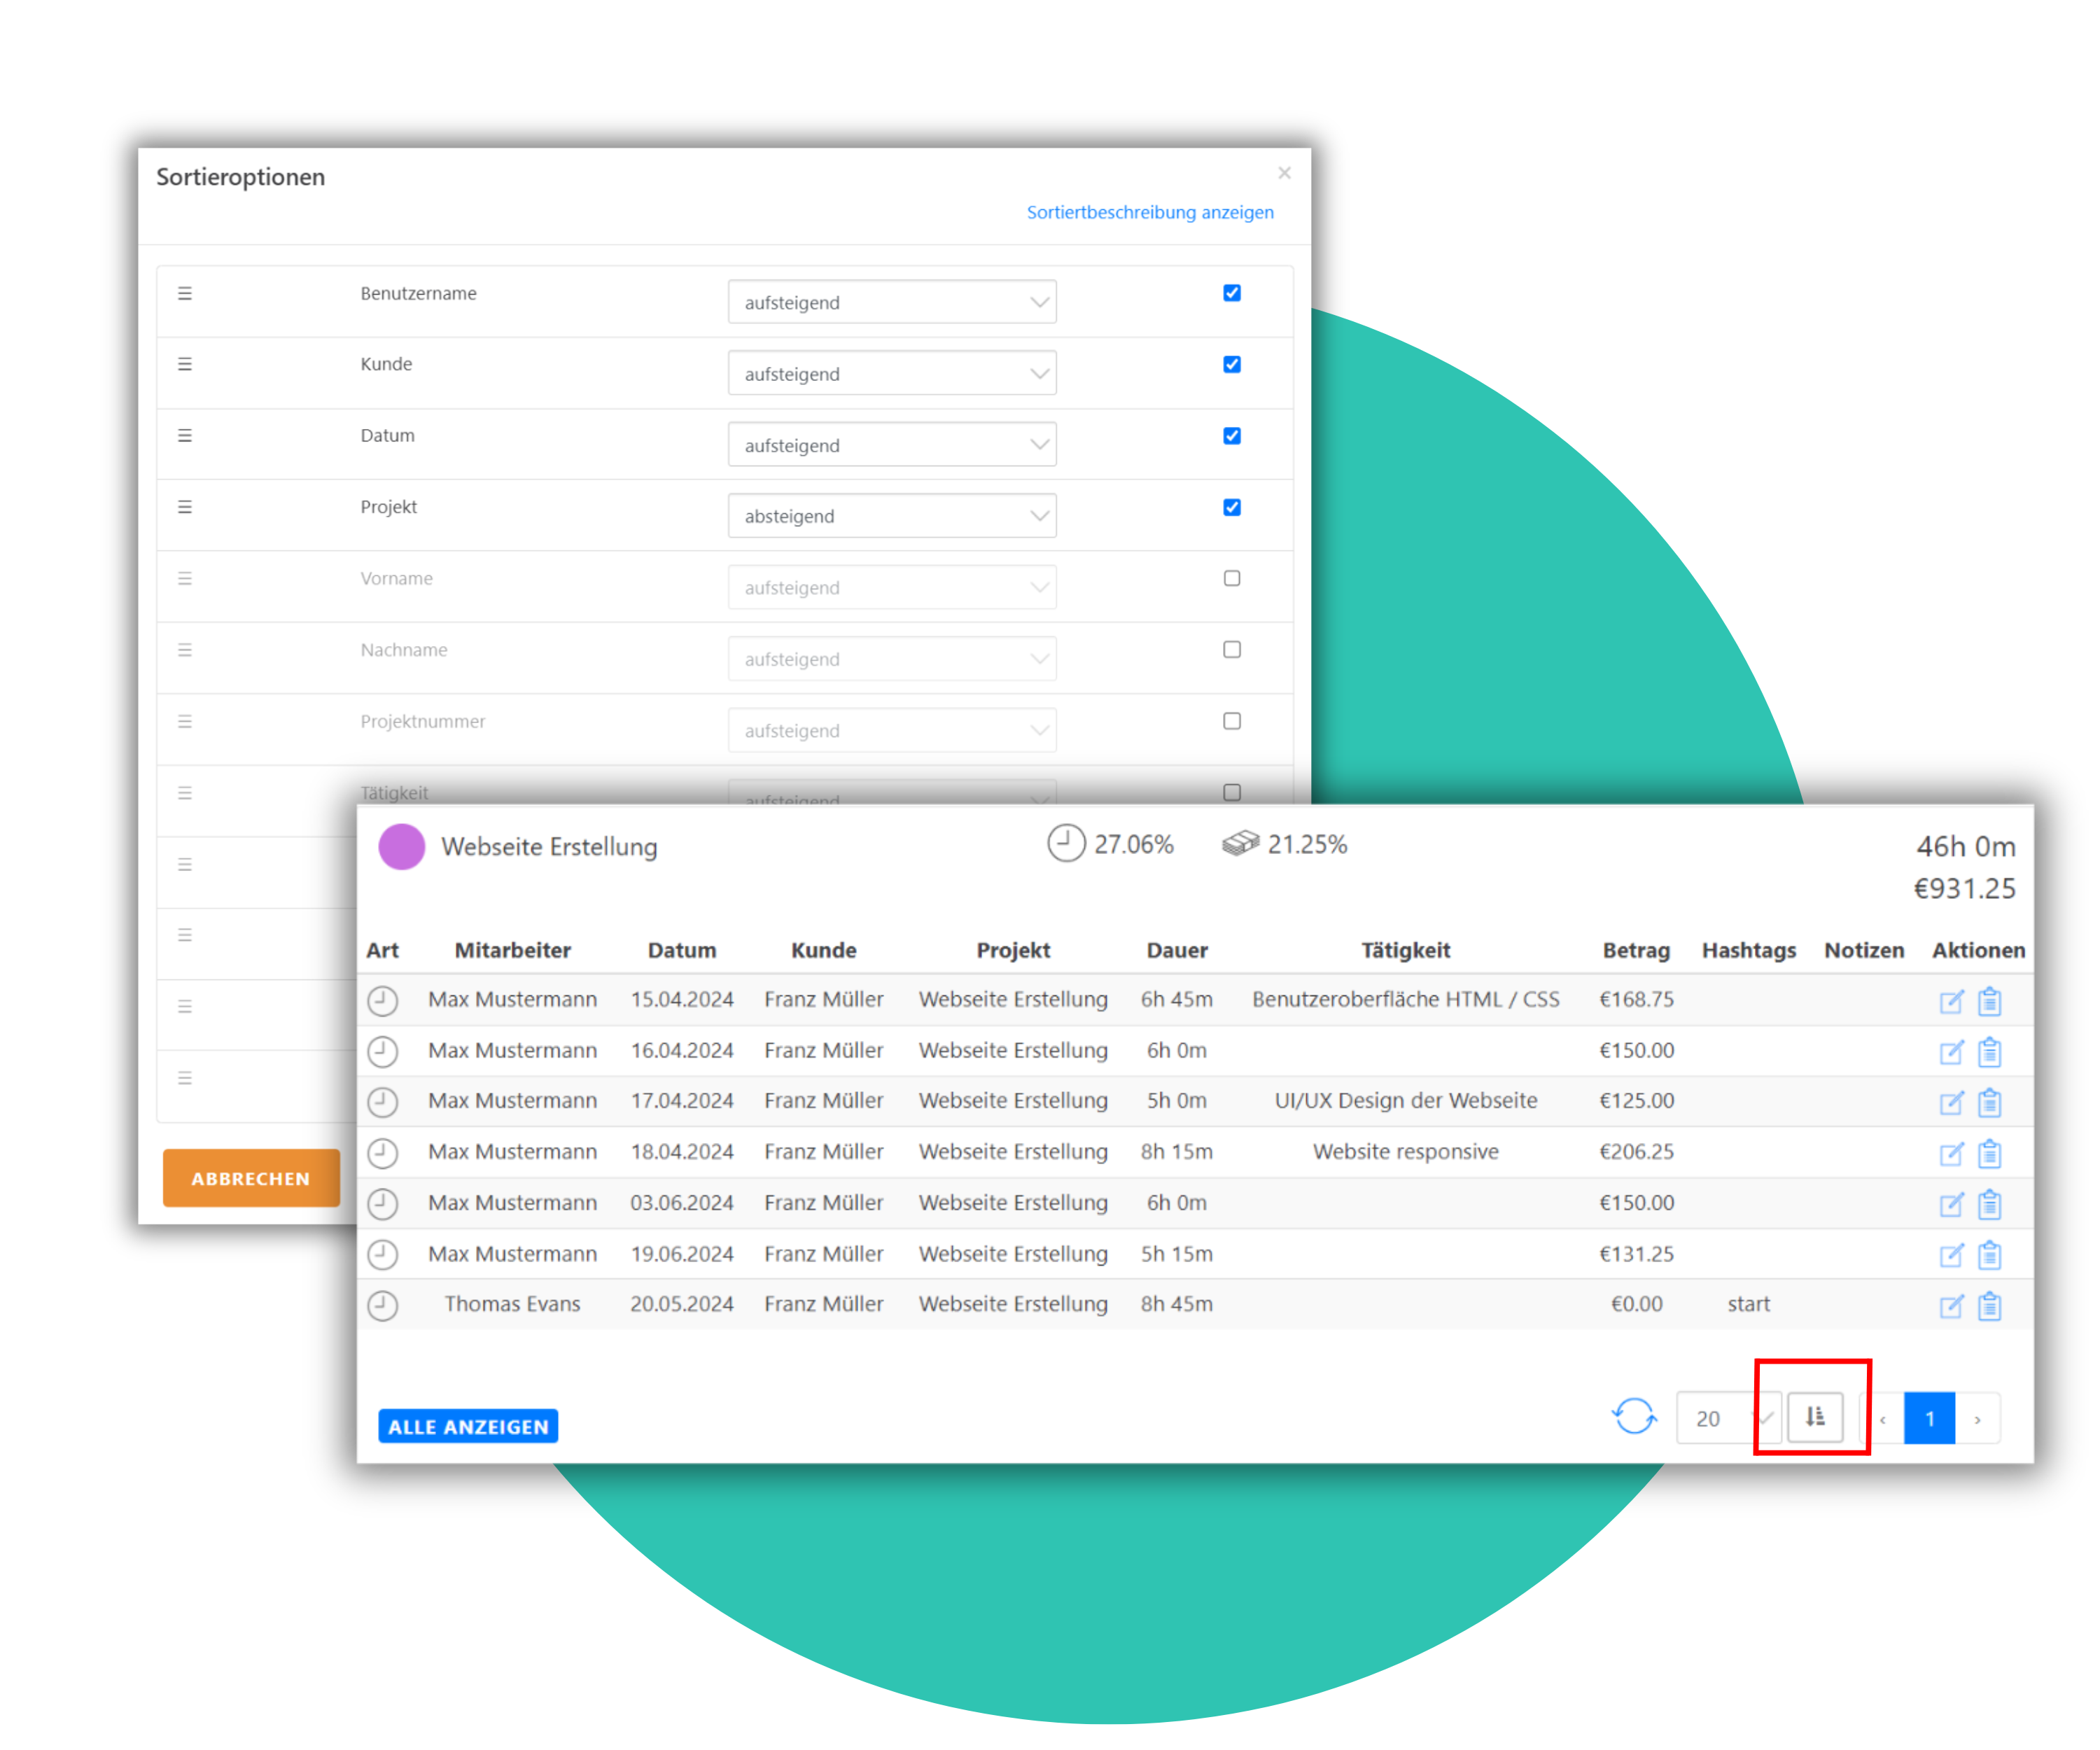
Task: Click edit icon for Thomas Evans entry
Action: (1950, 1306)
